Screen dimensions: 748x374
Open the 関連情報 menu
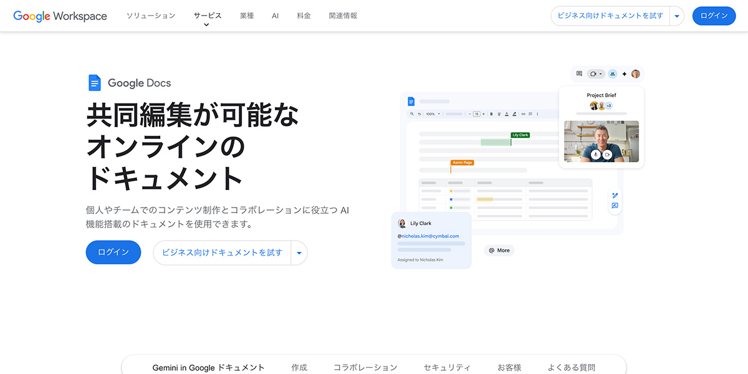343,16
